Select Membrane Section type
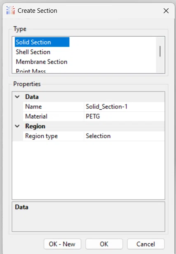 tap(42, 62)
